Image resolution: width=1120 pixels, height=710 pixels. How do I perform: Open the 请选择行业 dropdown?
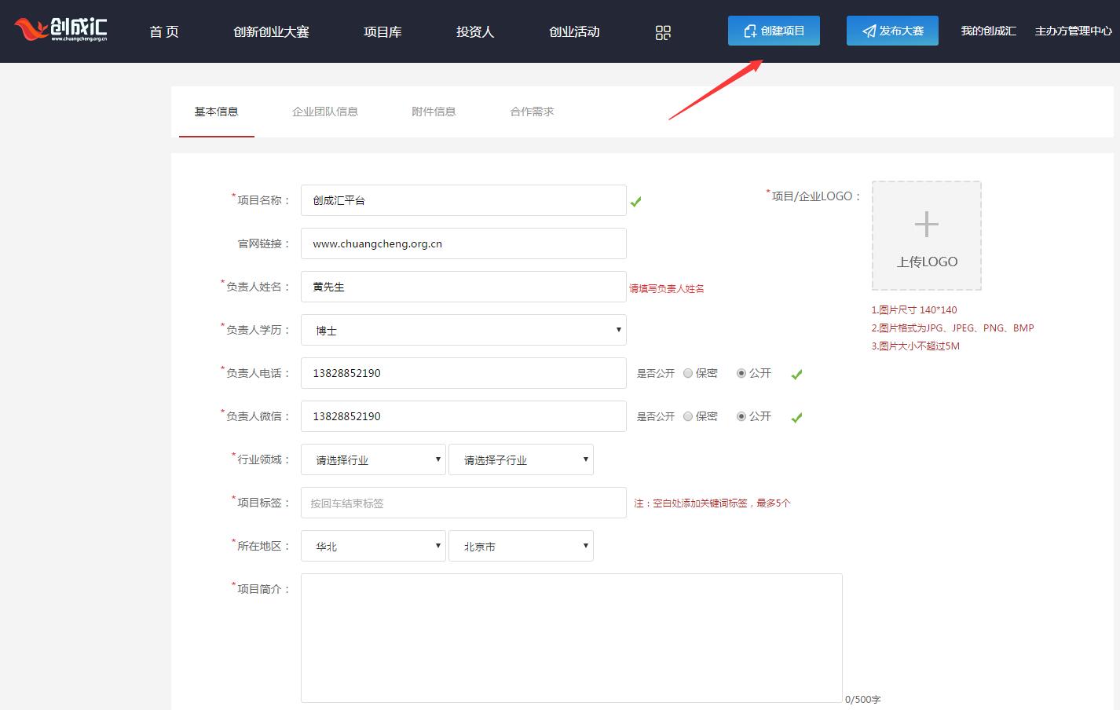[373, 459]
